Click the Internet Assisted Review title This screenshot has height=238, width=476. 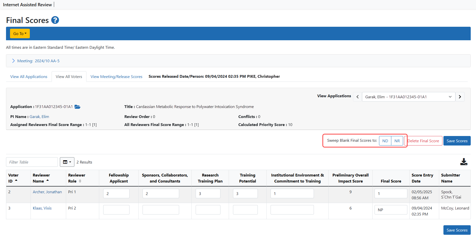(x=28, y=4)
